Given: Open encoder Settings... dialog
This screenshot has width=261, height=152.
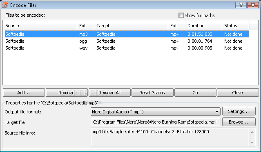Looking at the screenshot, I should pyautogui.click(x=239, y=111).
